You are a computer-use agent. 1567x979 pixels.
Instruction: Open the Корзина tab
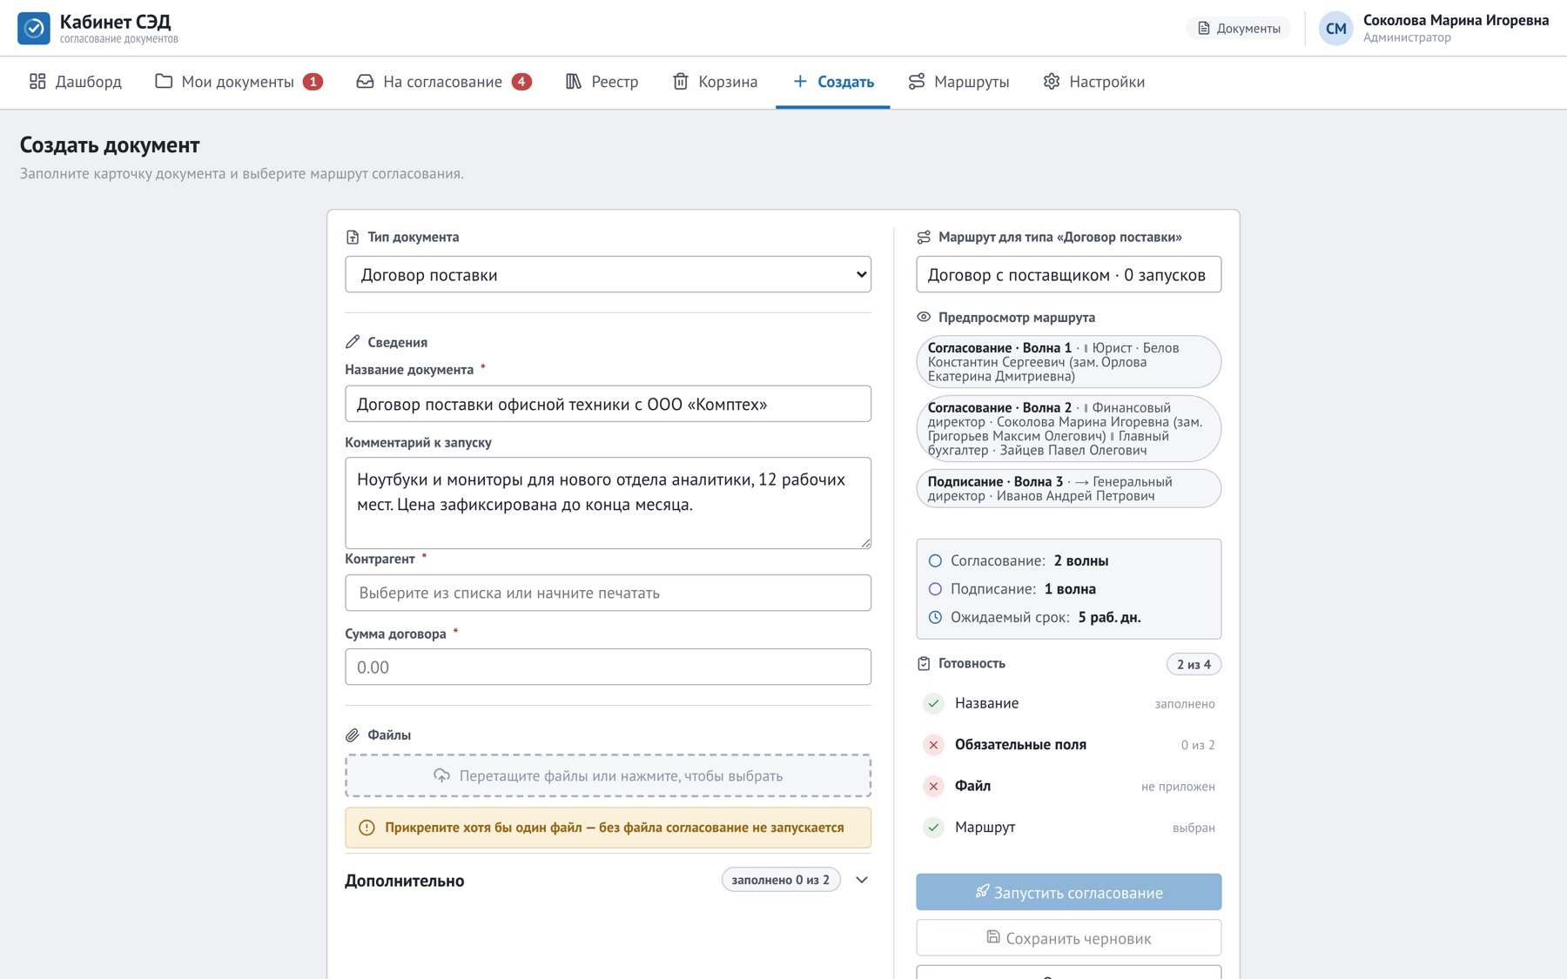pyautogui.click(x=715, y=82)
